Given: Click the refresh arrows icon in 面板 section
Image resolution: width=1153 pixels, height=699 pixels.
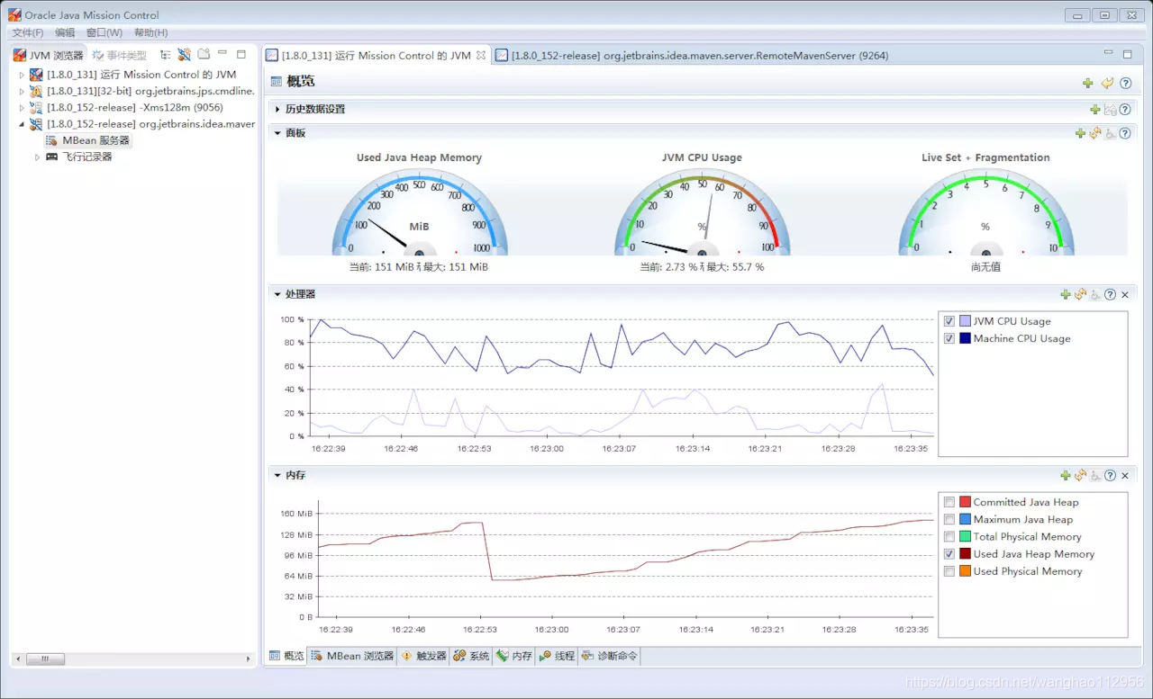Looking at the screenshot, I should (x=1095, y=133).
